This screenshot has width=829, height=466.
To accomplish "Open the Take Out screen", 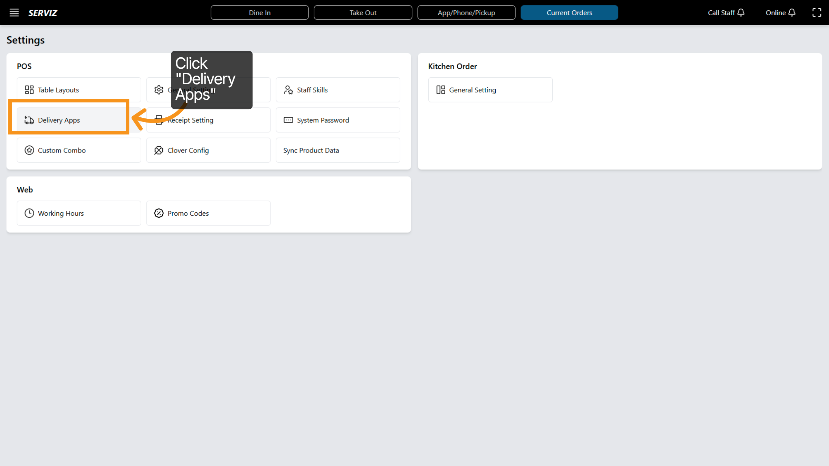I will coord(363,12).
